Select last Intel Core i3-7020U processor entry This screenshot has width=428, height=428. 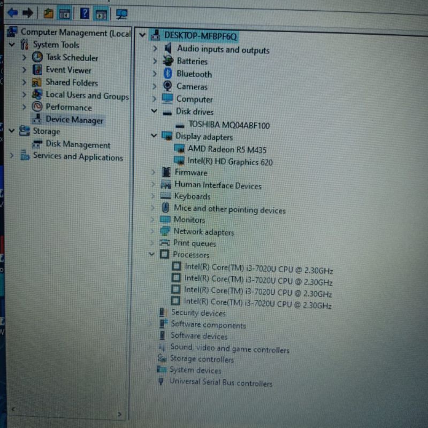(257, 303)
